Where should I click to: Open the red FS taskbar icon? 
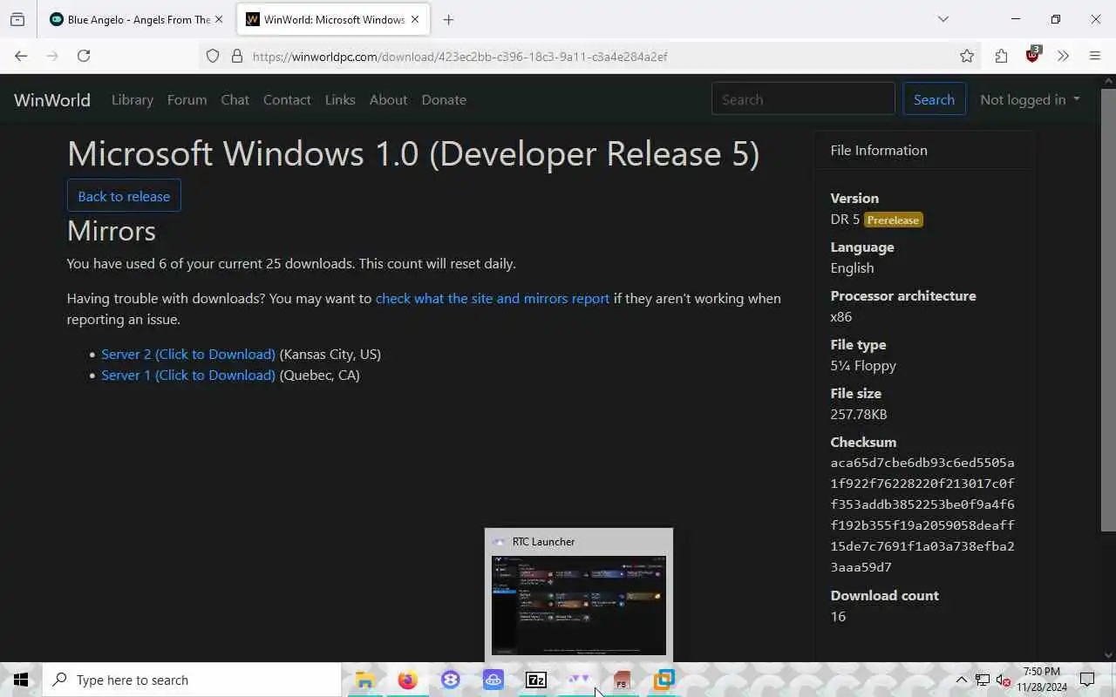point(622,680)
